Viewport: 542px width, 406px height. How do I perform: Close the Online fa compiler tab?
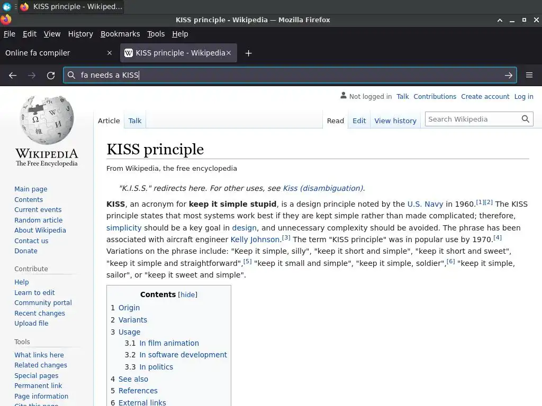[110, 53]
